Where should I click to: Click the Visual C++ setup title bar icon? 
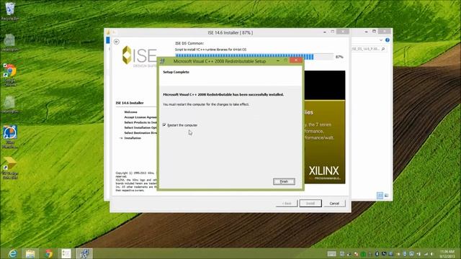pyautogui.click(x=162, y=61)
